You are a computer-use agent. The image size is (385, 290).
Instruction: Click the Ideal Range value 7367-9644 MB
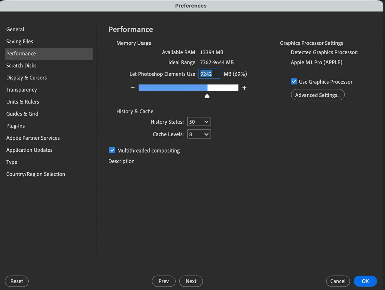pyautogui.click(x=217, y=63)
